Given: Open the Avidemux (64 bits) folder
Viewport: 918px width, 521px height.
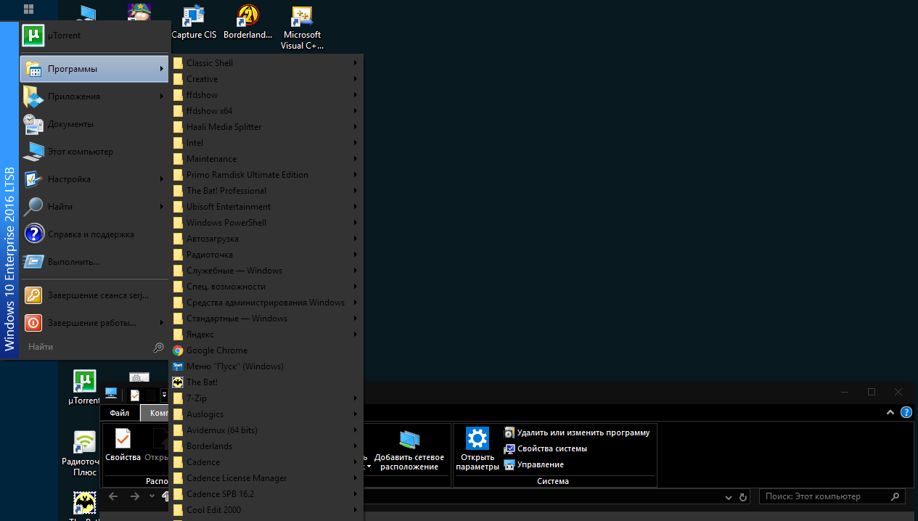Looking at the screenshot, I should click(266, 430).
